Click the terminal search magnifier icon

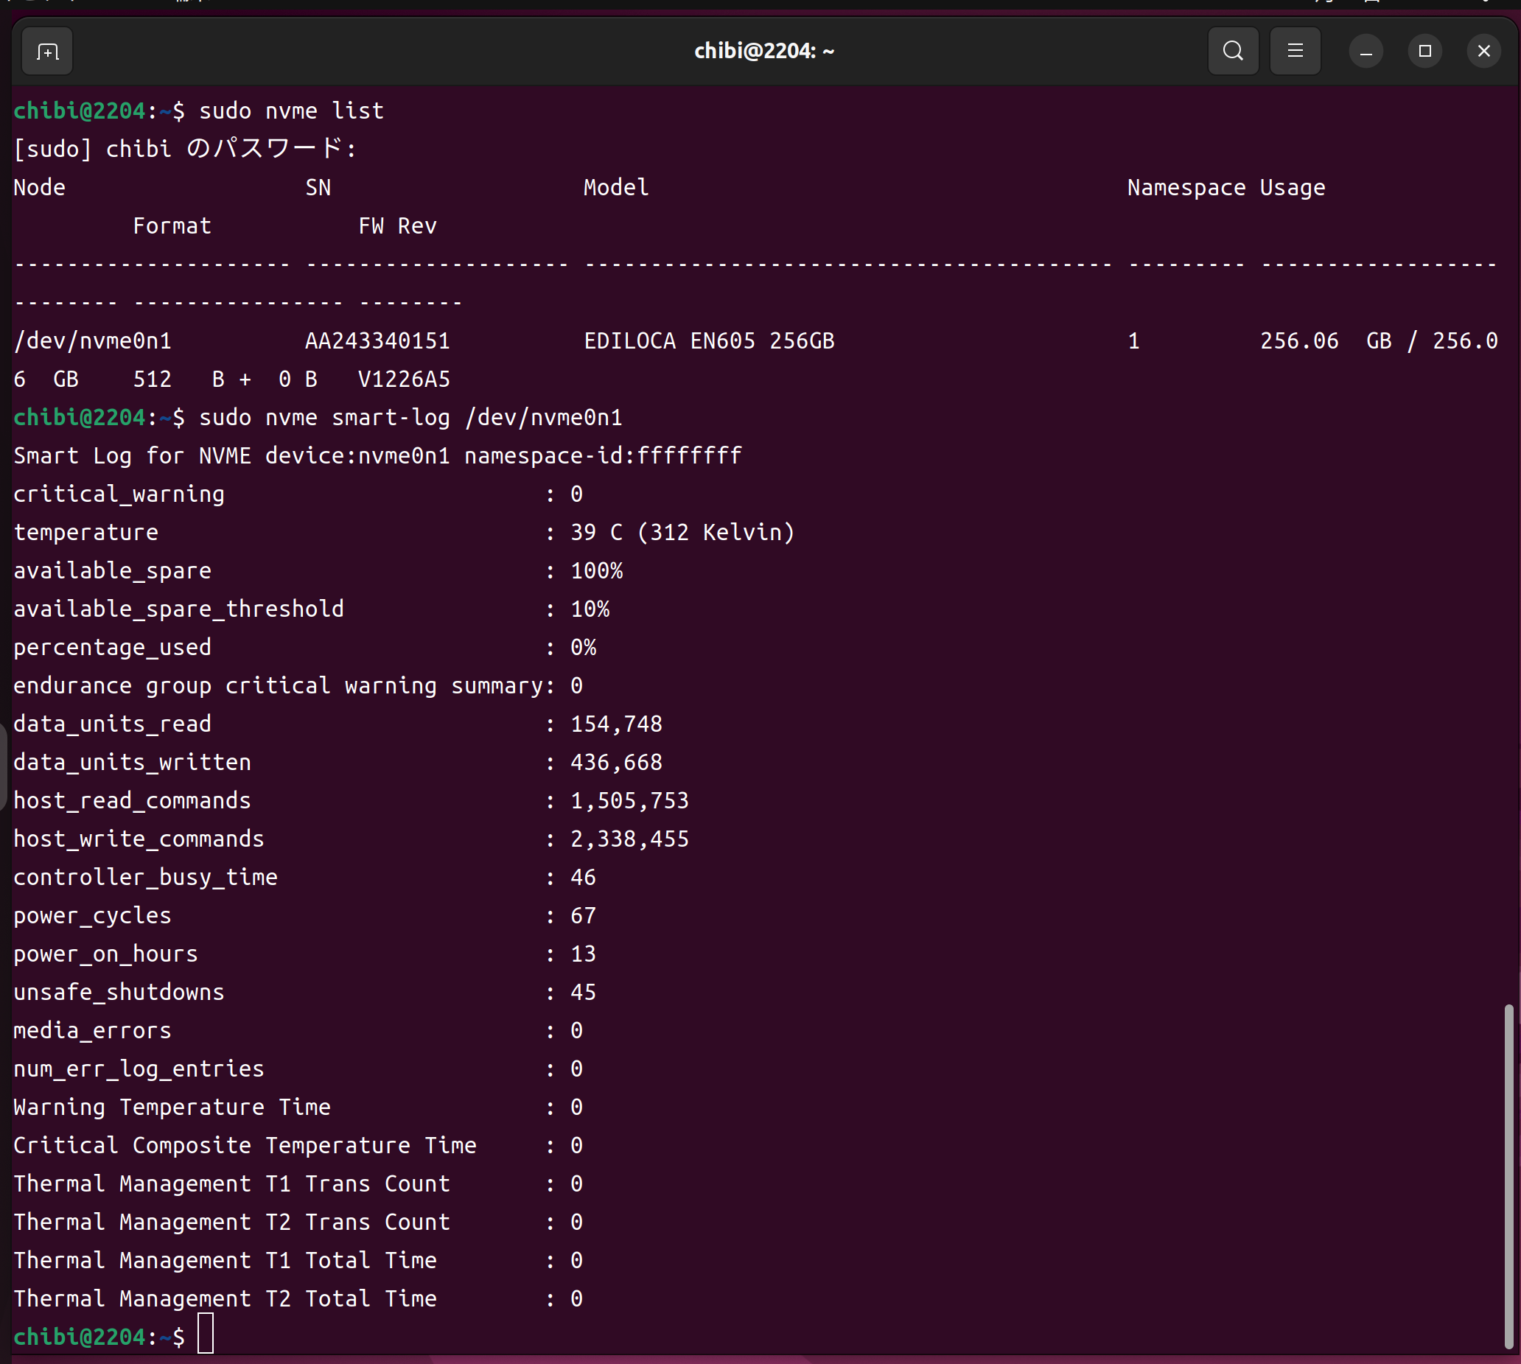[x=1232, y=51]
